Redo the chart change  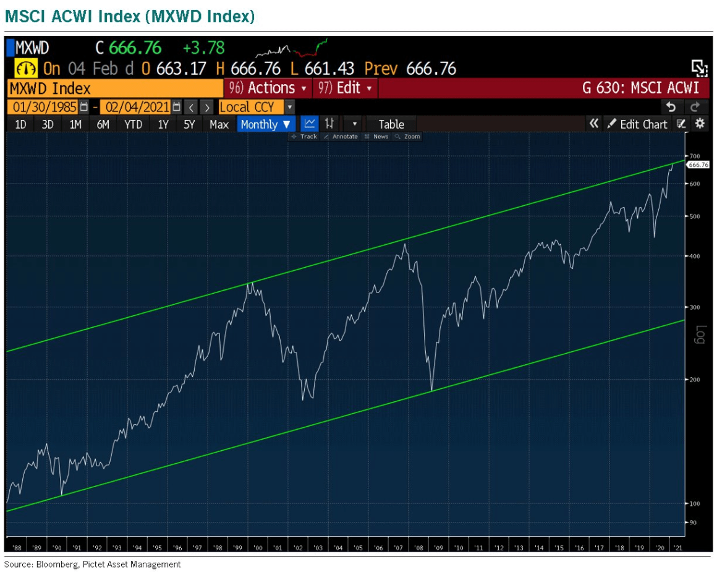[695, 106]
